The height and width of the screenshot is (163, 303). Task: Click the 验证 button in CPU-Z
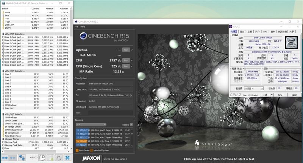point(280,95)
